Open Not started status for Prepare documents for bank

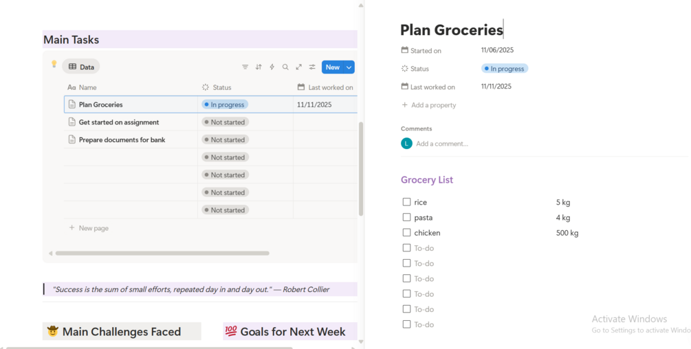[x=225, y=140]
